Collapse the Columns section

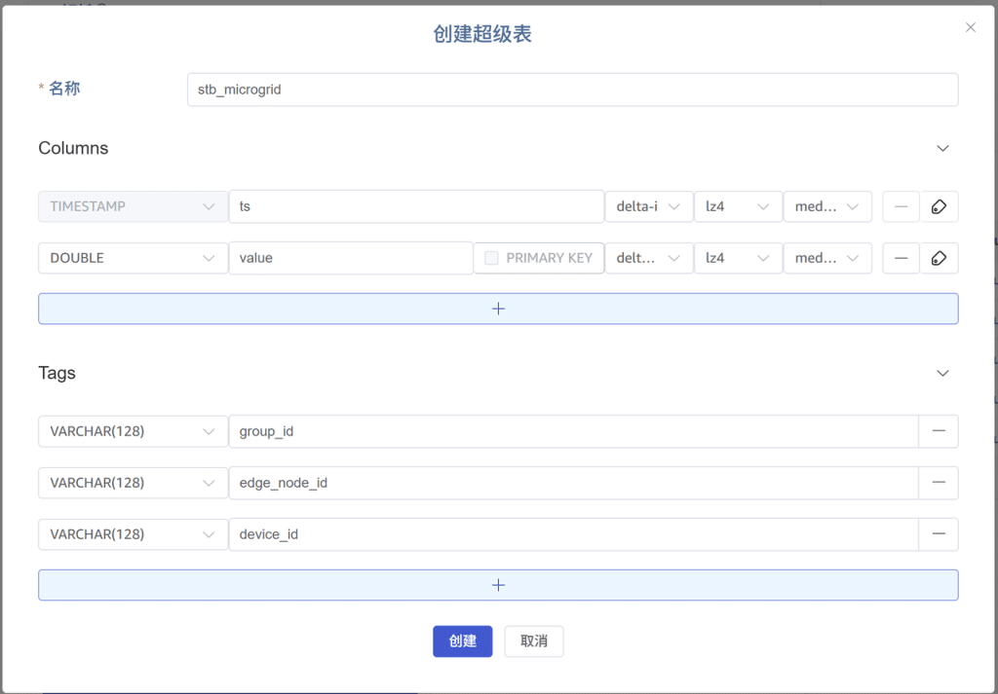(942, 148)
